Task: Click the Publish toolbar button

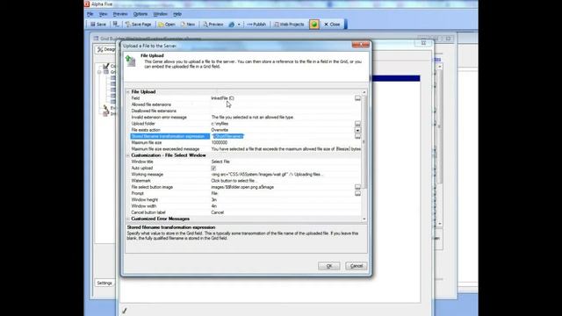Action: 256,25
